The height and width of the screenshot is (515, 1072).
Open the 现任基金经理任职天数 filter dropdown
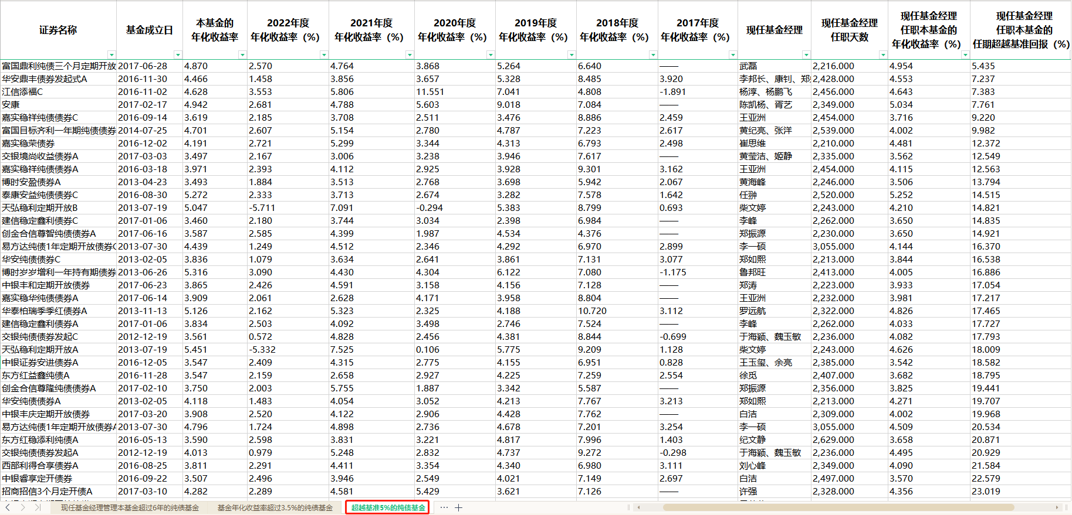point(882,54)
